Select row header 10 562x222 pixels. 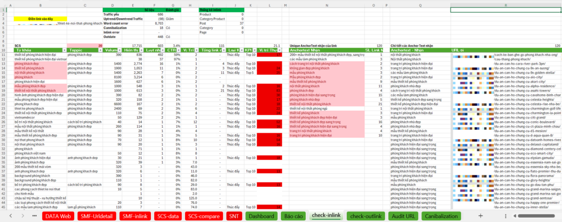pyautogui.click(x=3, y=50)
